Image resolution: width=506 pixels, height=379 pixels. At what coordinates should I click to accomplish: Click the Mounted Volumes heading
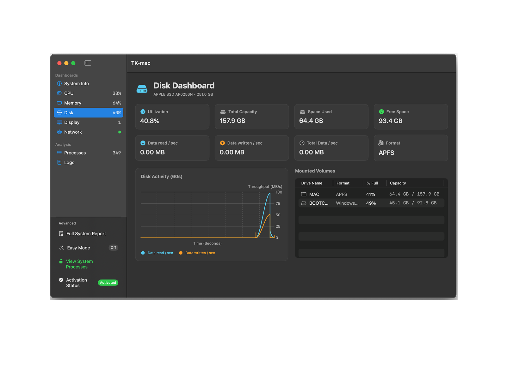coord(315,171)
